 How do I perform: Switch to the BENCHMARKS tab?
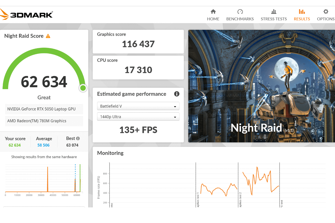coord(240,19)
